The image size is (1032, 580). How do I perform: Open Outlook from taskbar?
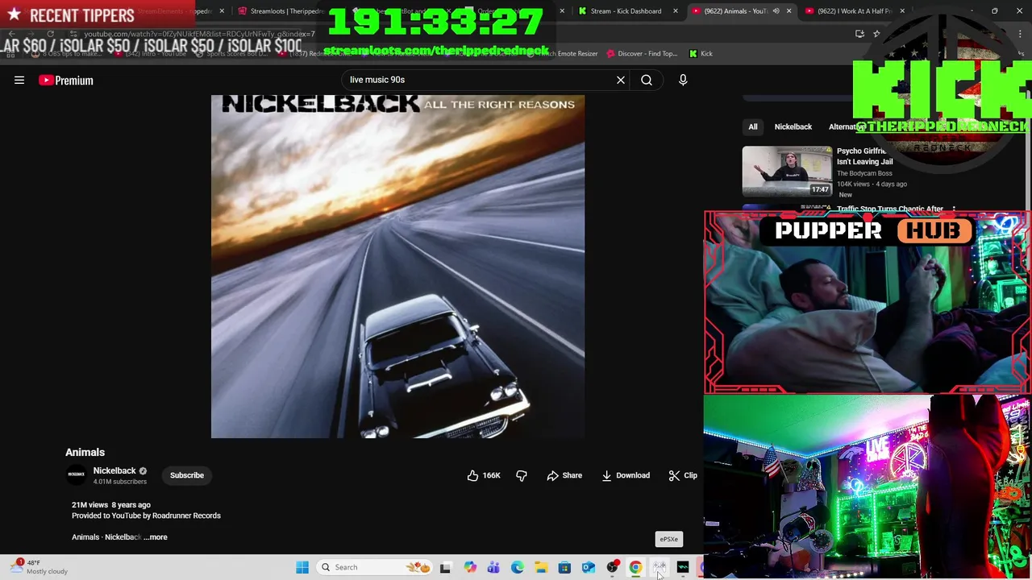tap(589, 567)
